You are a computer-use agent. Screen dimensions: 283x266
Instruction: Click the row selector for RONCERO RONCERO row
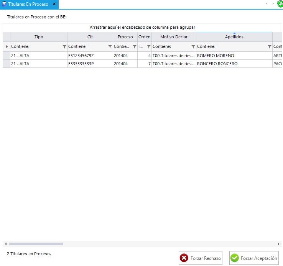pos(7,64)
